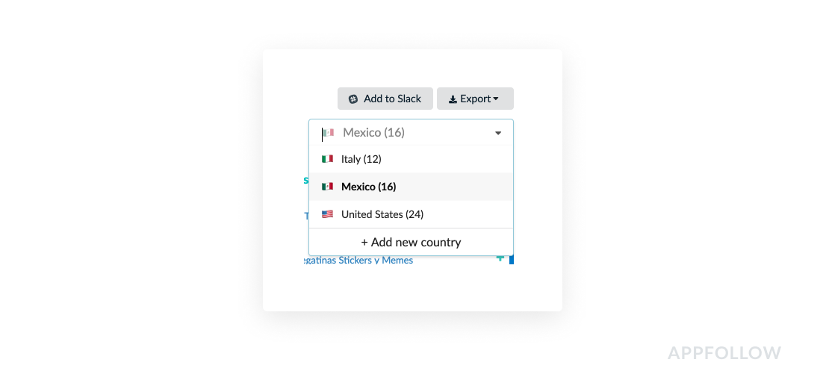The image size is (826, 389).
Task: Click the Mexico (16) selector field
Action: coord(411,133)
